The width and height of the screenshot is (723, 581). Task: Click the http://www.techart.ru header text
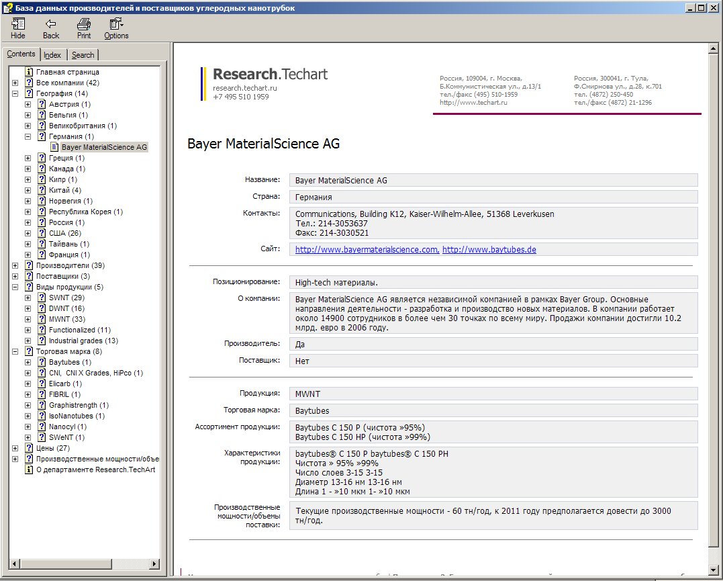[473, 103]
